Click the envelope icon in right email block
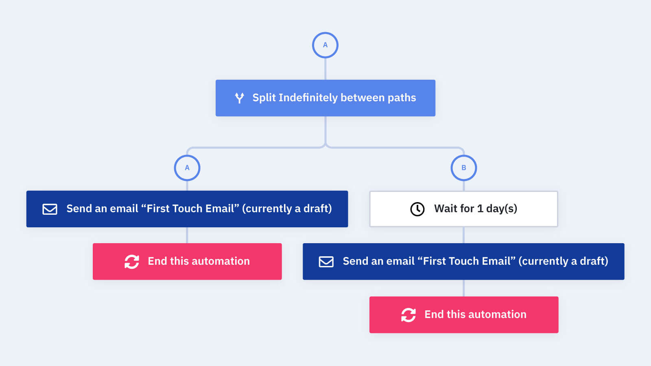Screen dimensions: 651x366 (x=326, y=261)
